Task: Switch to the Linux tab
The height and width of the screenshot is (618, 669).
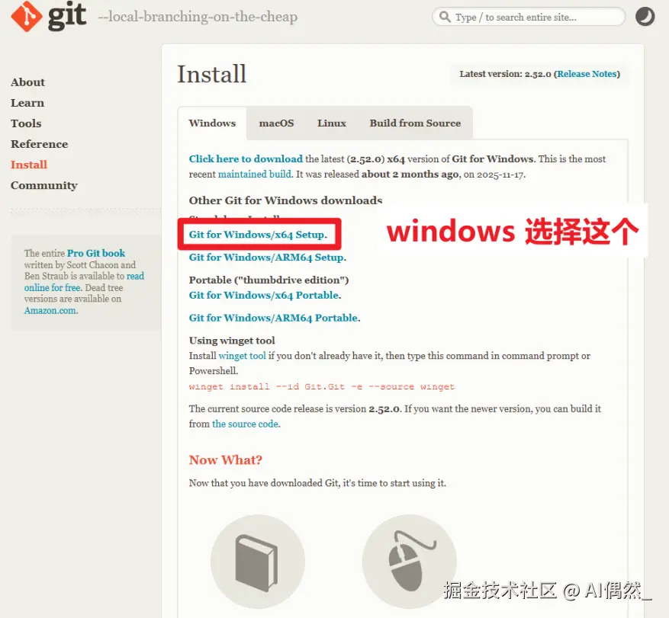Action: [x=332, y=123]
